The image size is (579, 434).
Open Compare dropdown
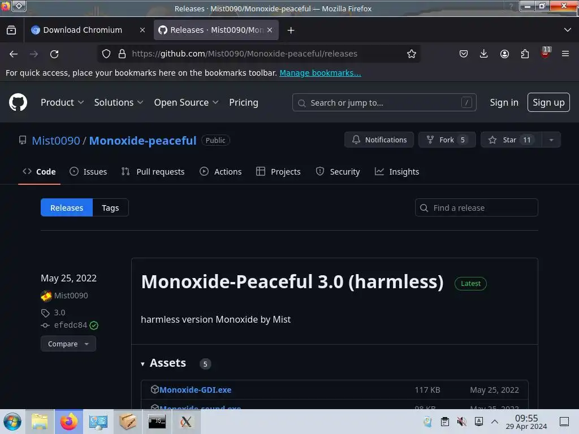[68, 344]
